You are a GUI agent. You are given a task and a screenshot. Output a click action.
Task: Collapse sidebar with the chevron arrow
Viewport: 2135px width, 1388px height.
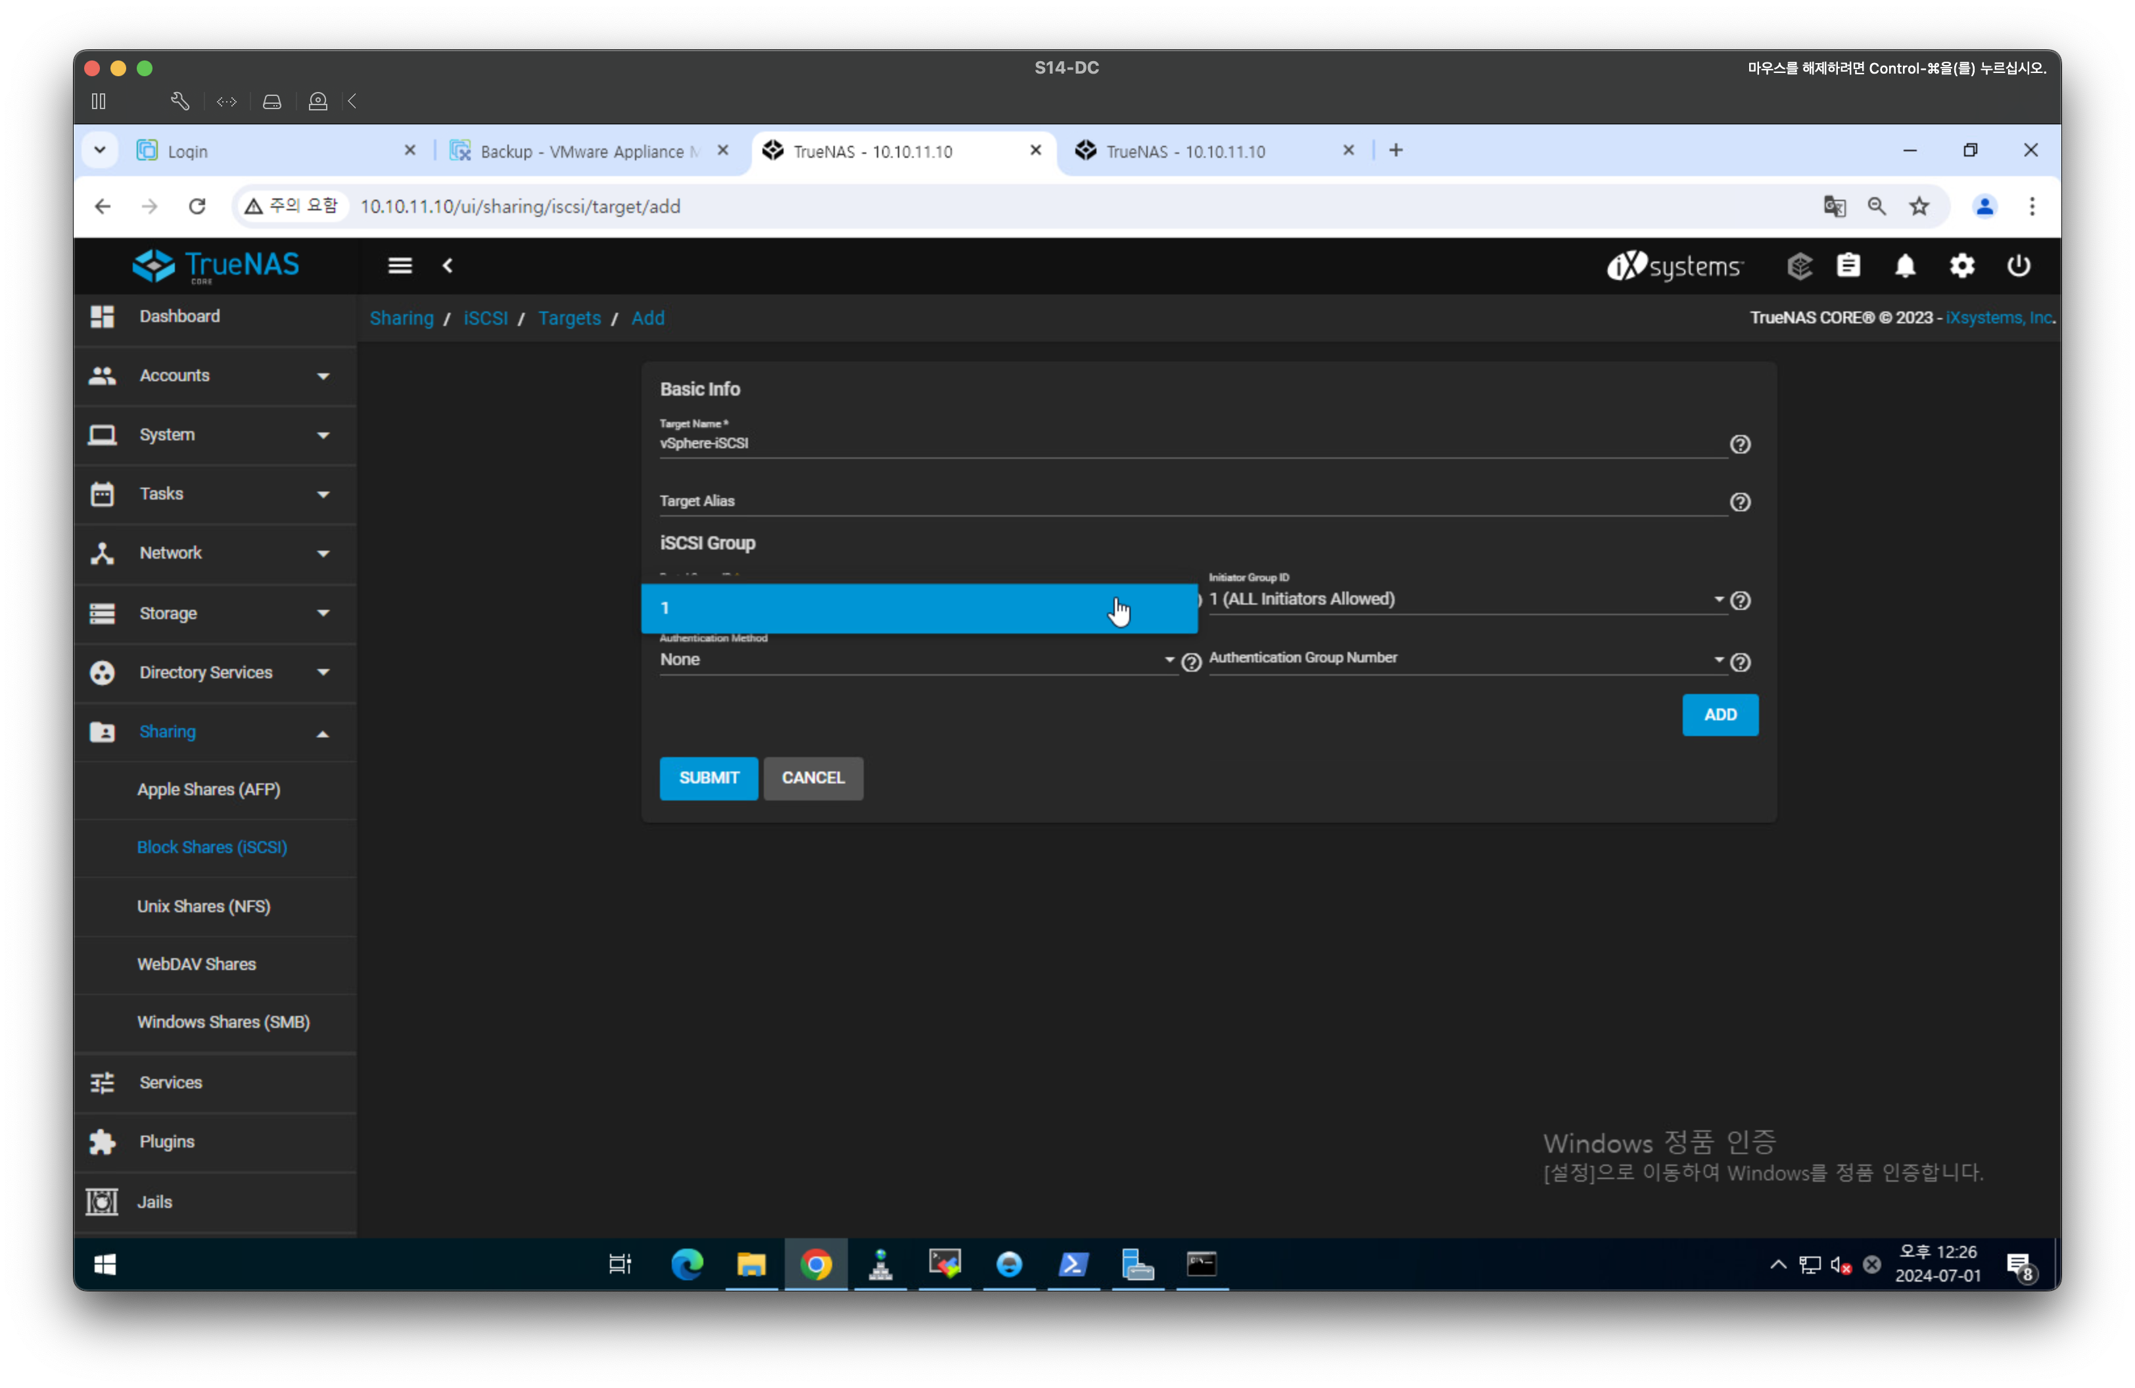click(x=448, y=266)
